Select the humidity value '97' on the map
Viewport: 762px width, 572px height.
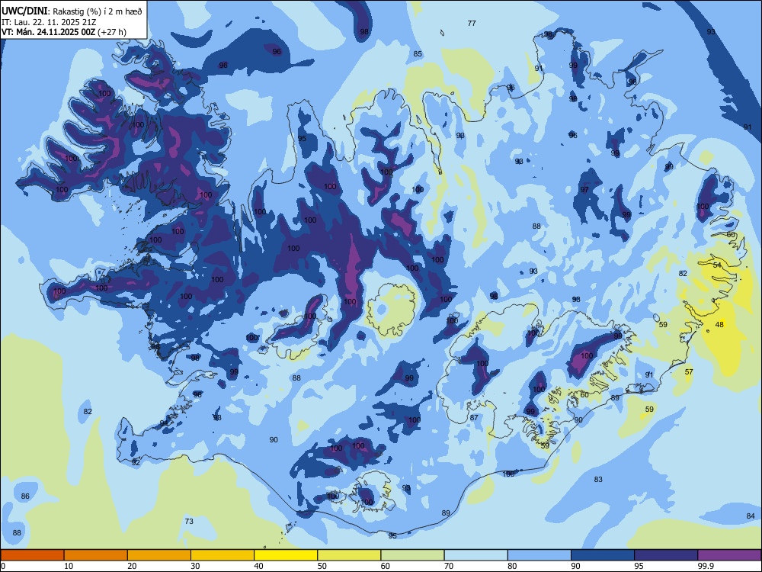click(584, 190)
